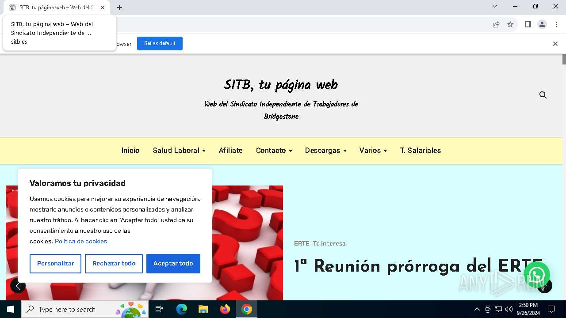
Task: Show hidden system tray icons
Action: [477, 309]
